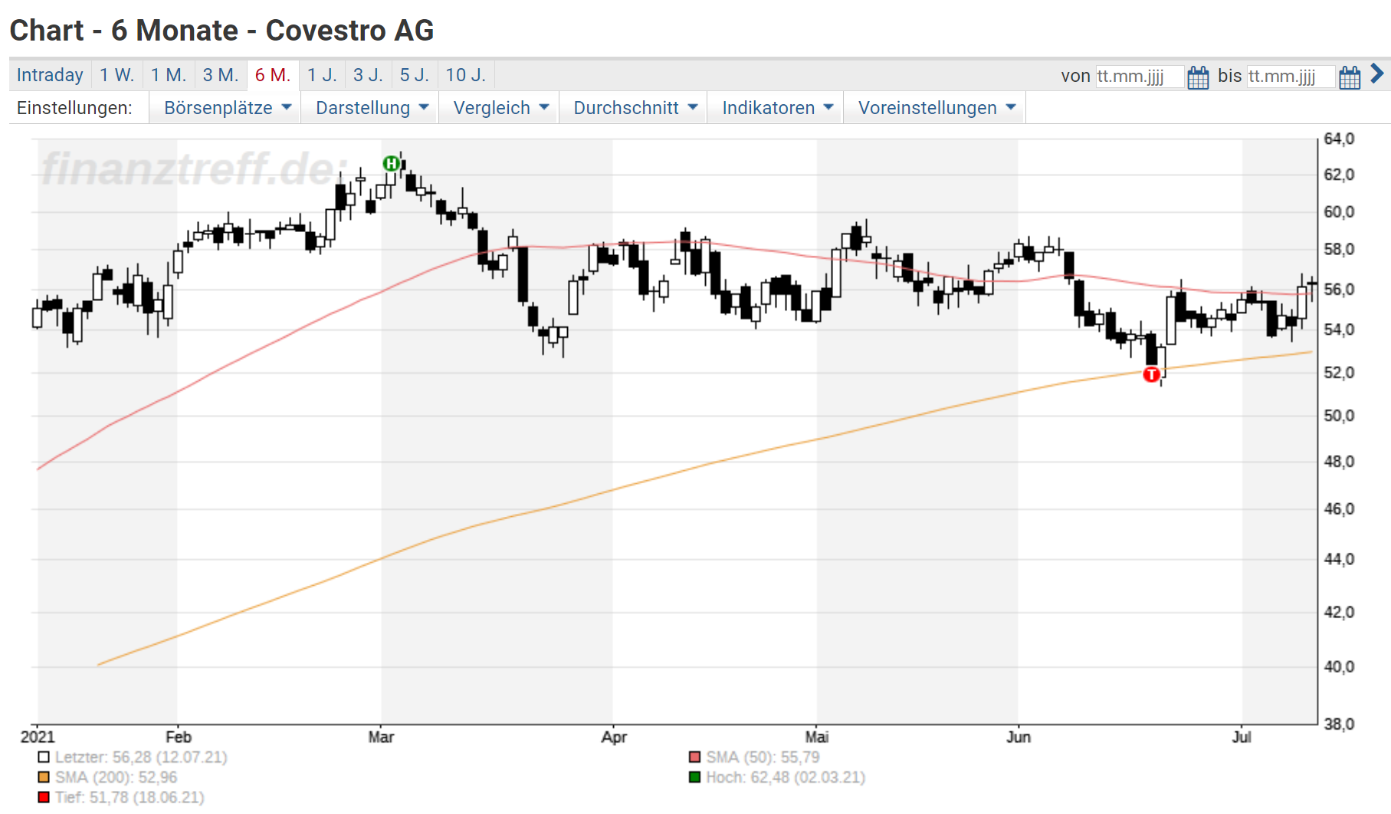Click the 'Mar' x-axis month label

(x=381, y=737)
